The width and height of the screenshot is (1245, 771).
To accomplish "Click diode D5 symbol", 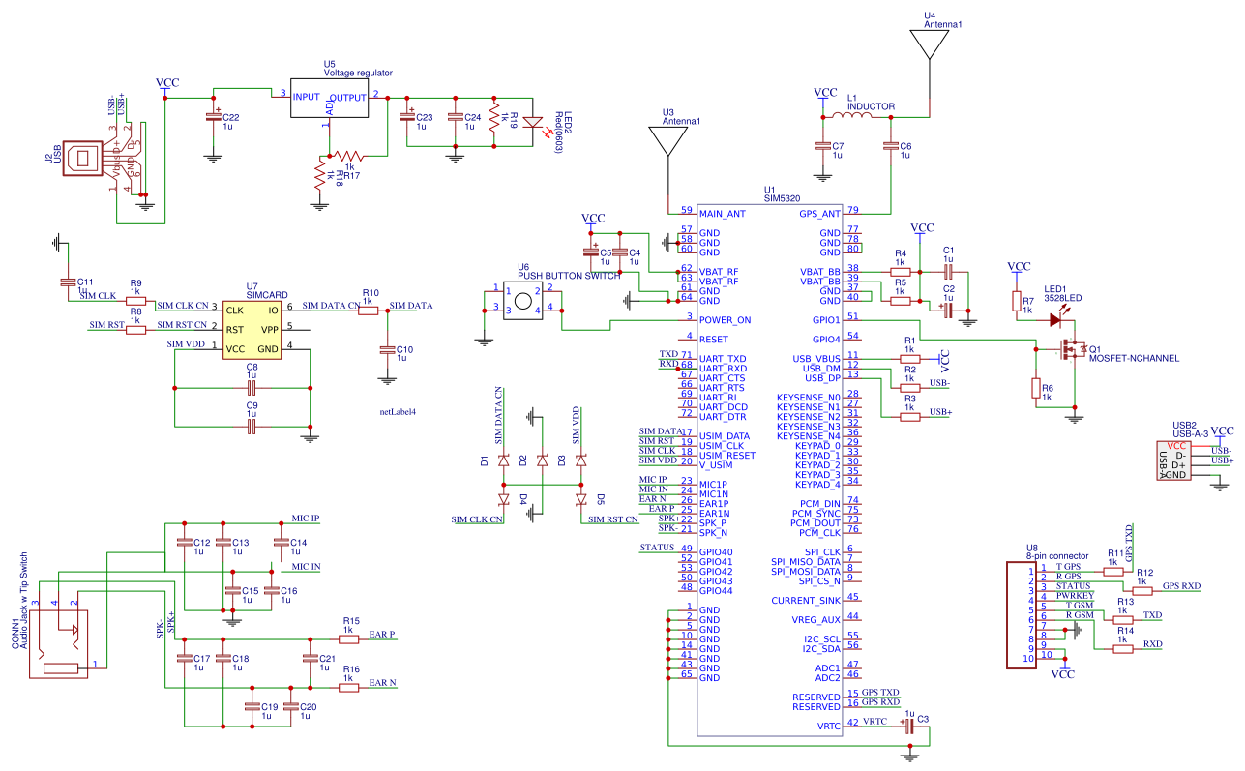I will coord(581,500).
